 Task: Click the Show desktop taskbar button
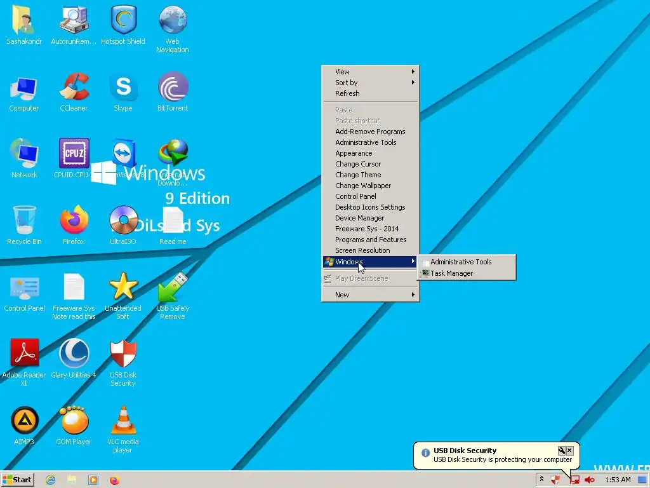pyautogui.click(x=642, y=480)
